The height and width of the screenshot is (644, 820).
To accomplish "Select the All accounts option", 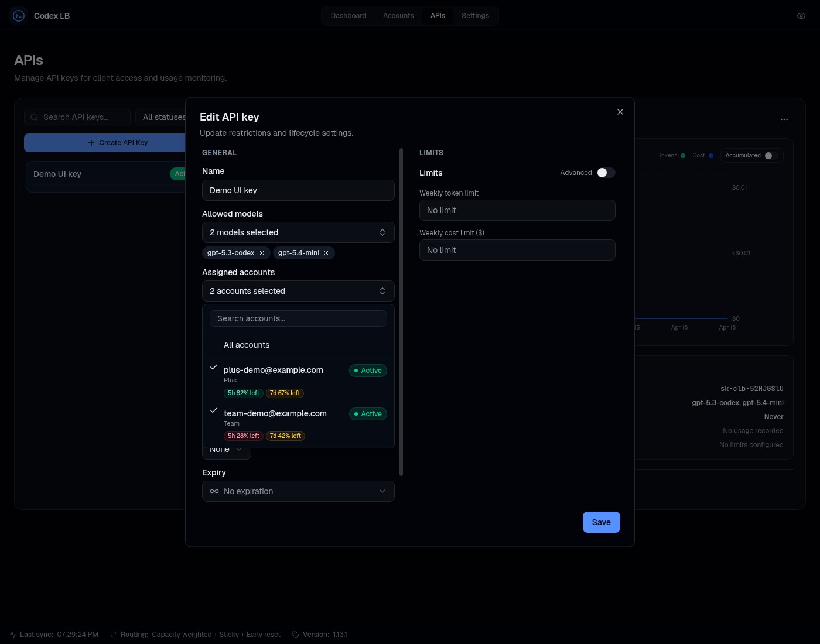I will 298,345.
